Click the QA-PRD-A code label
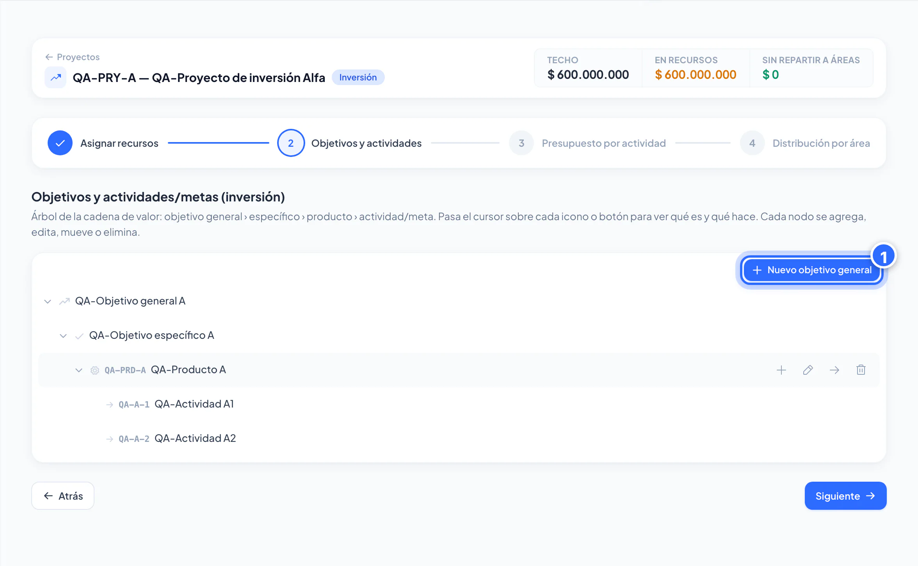Viewport: 918px width, 566px height. pos(125,370)
